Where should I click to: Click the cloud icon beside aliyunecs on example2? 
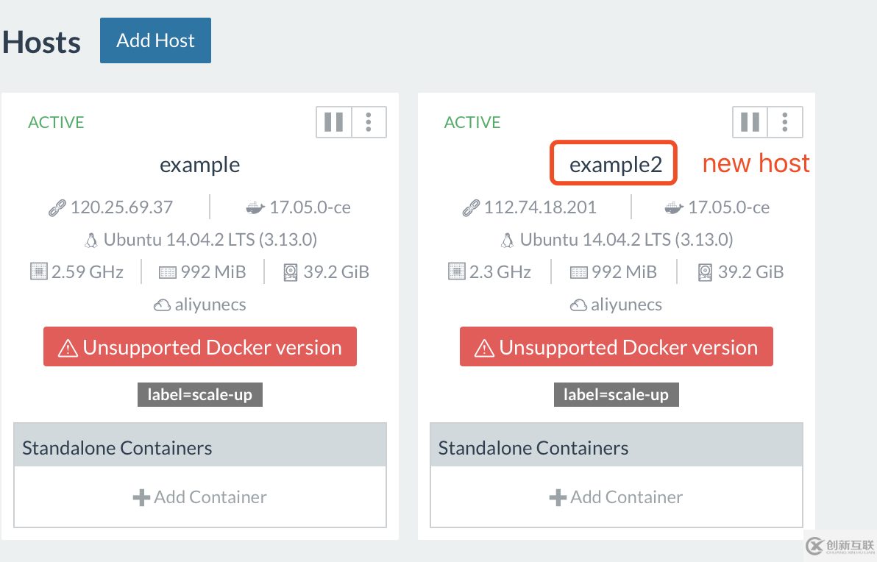tap(579, 305)
